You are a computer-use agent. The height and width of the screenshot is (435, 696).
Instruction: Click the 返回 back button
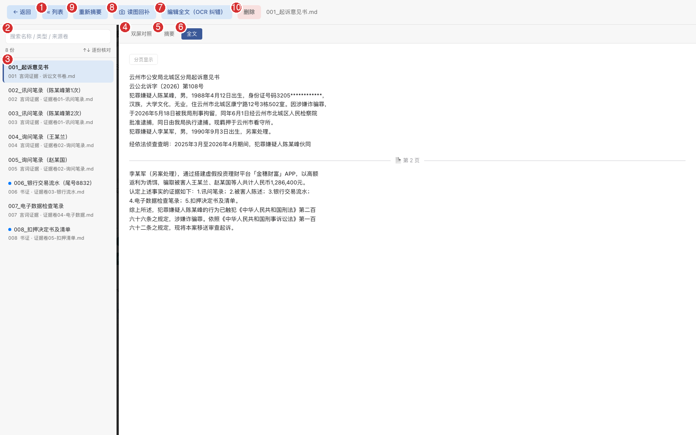pyautogui.click(x=22, y=12)
